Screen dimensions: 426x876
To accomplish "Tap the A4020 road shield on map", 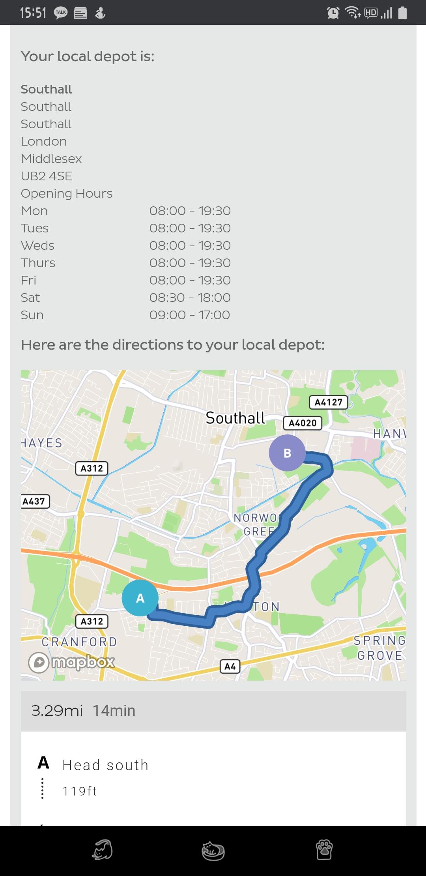I will (x=303, y=423).
